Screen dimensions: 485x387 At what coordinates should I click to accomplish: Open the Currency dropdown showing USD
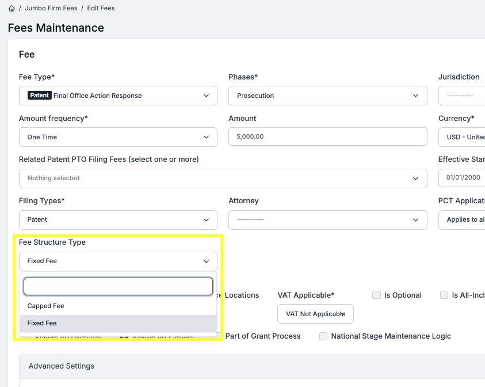(462, 137)
